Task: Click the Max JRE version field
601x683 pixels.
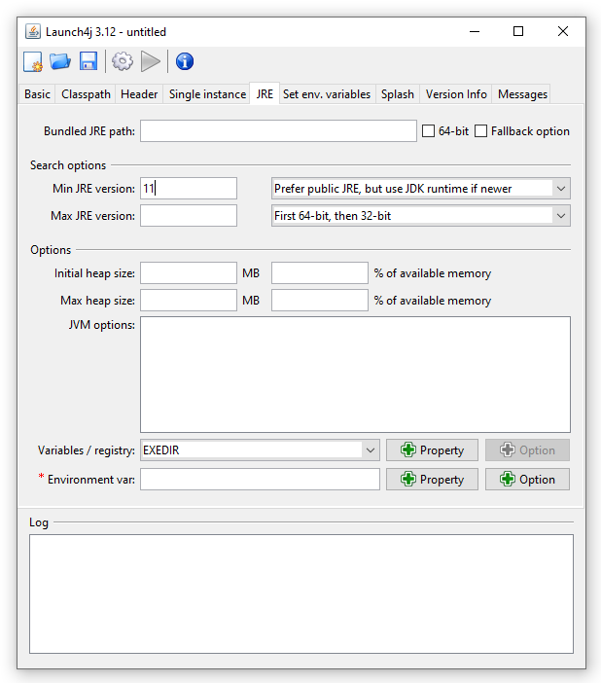Action: pos(189,216)
